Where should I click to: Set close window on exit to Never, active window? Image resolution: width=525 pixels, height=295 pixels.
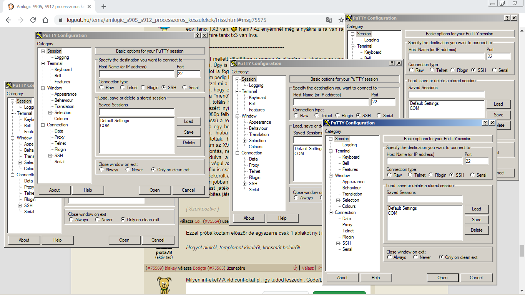pos(416,257)
